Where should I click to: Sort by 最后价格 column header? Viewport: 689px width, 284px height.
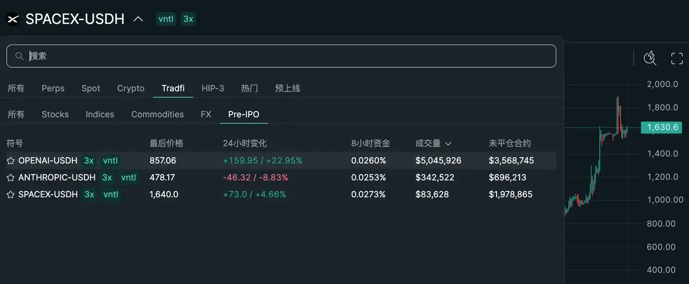point(167,143)
